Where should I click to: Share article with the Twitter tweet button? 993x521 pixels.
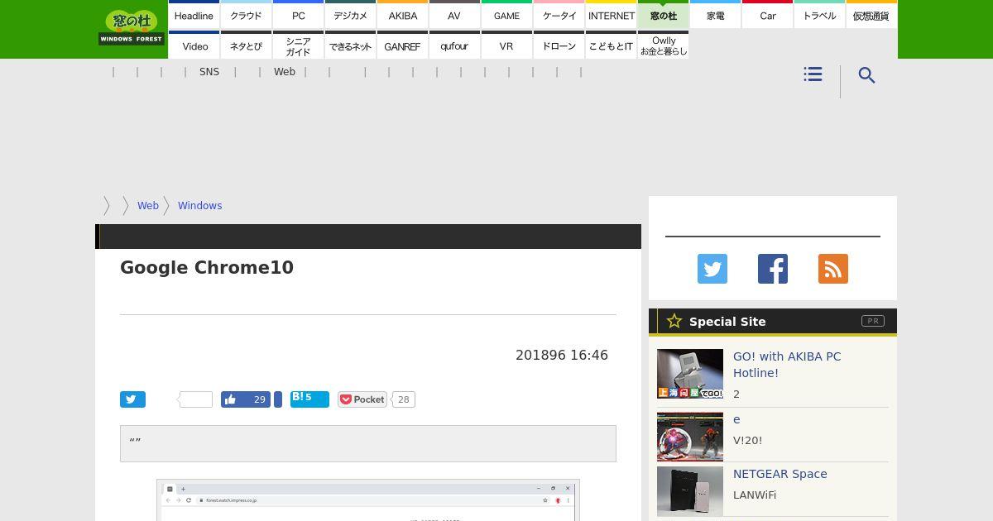click(x=132, y=399)
